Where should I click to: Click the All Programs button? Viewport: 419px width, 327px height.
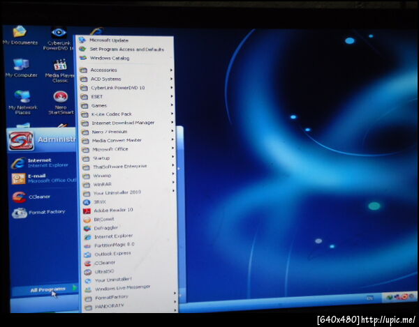coord(45,290)
